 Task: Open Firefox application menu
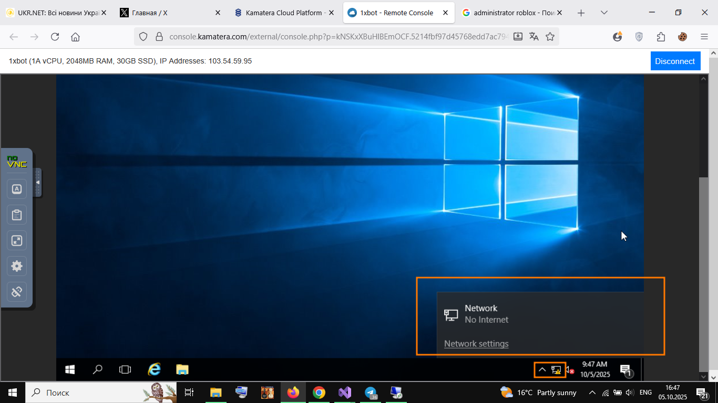(704, 37)
